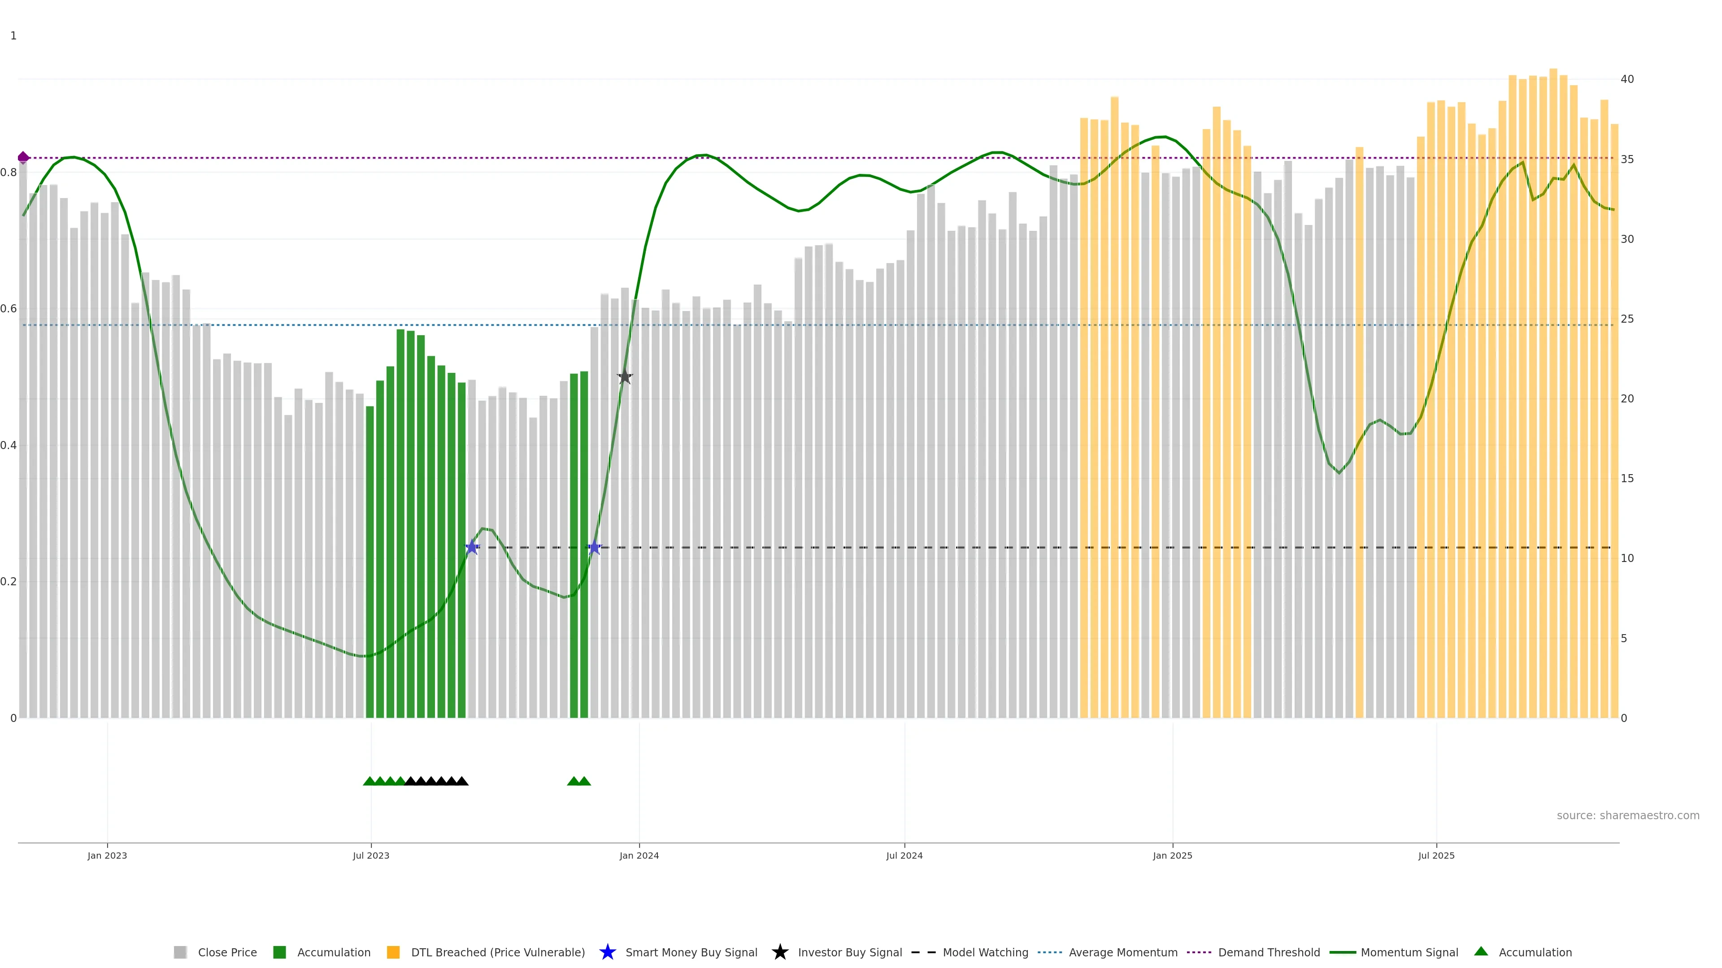Click the first blue Smart Money star on chart
This screenshot has width=1722, height=968.
[472, 547]
